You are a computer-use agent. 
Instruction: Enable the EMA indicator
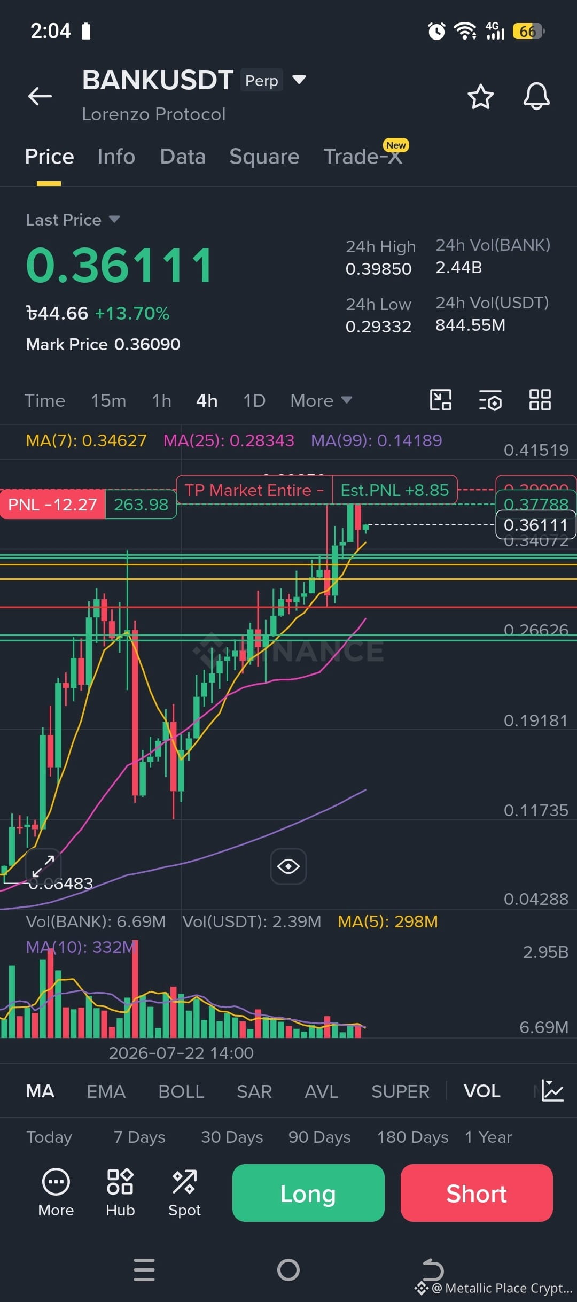106,1091
